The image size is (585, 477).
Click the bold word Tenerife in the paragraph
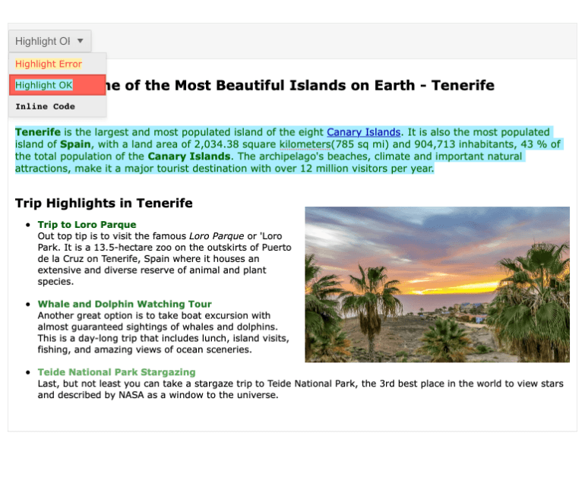click(x=37, y=132)
